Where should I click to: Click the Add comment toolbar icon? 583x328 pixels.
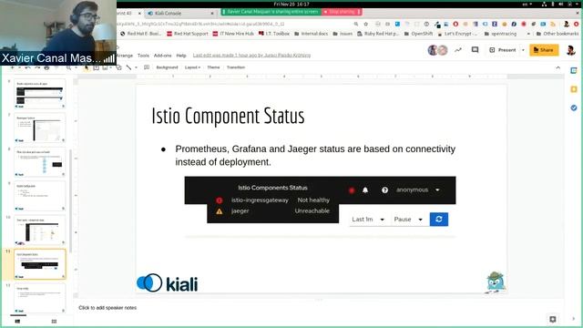tap(147, 67)
